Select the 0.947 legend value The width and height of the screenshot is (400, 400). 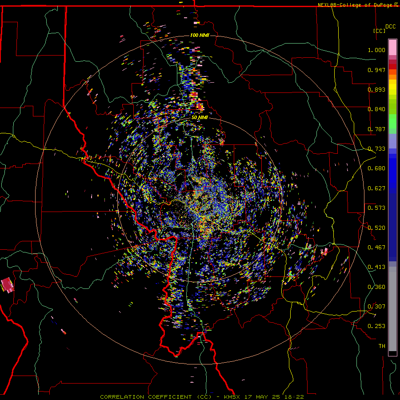tap(376, 70)
